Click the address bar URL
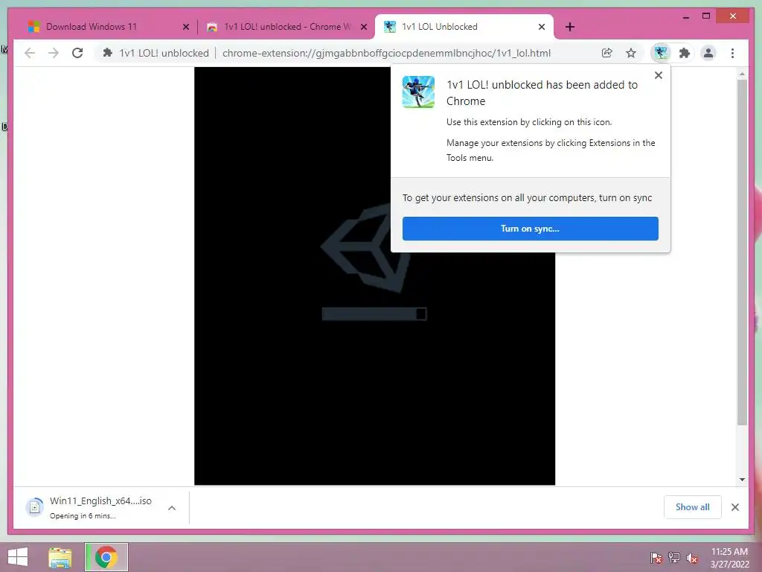Image resolution: width=762 pixels, height=572 pixels. pyautogui.click(x=386, y=53)
